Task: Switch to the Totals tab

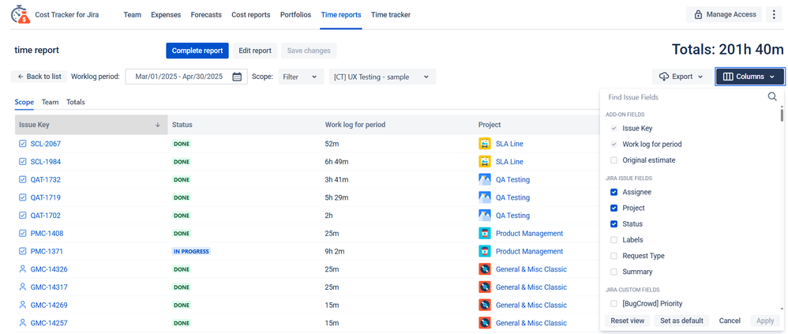Action: click(76, 102)
